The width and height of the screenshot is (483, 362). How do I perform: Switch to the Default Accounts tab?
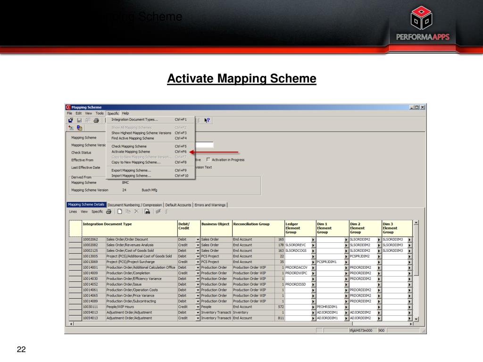coord(178,205)
